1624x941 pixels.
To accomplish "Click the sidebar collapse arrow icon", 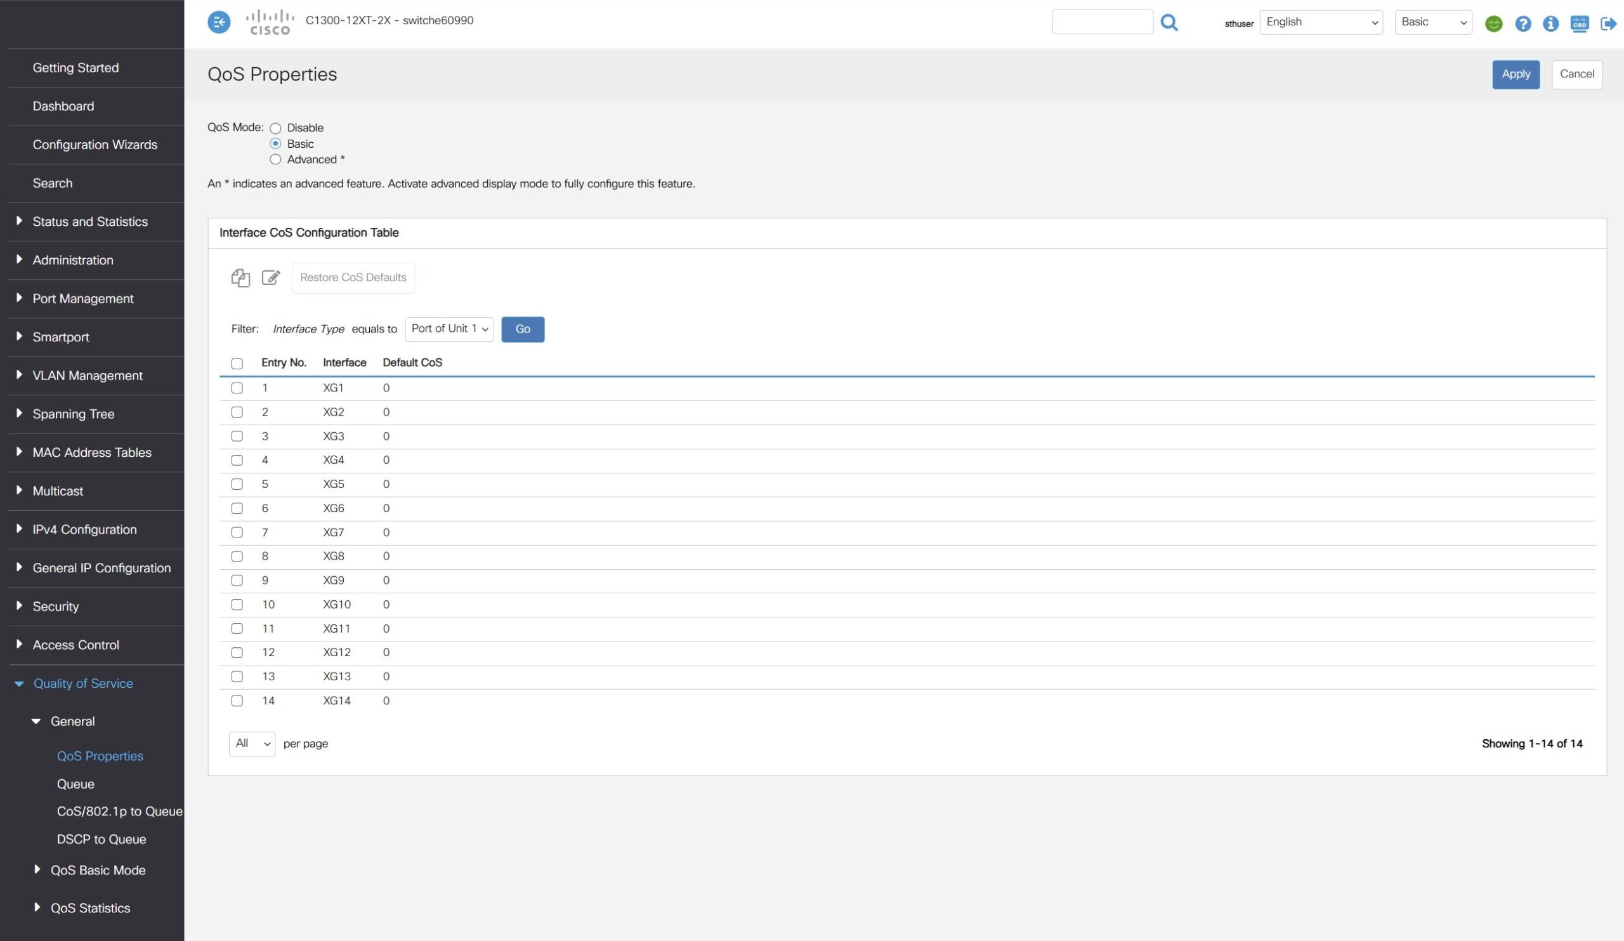I will [219, 23].
